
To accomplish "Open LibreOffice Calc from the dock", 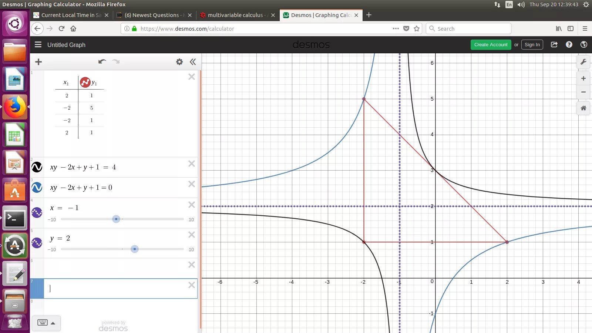I will (x=15, y=135).
